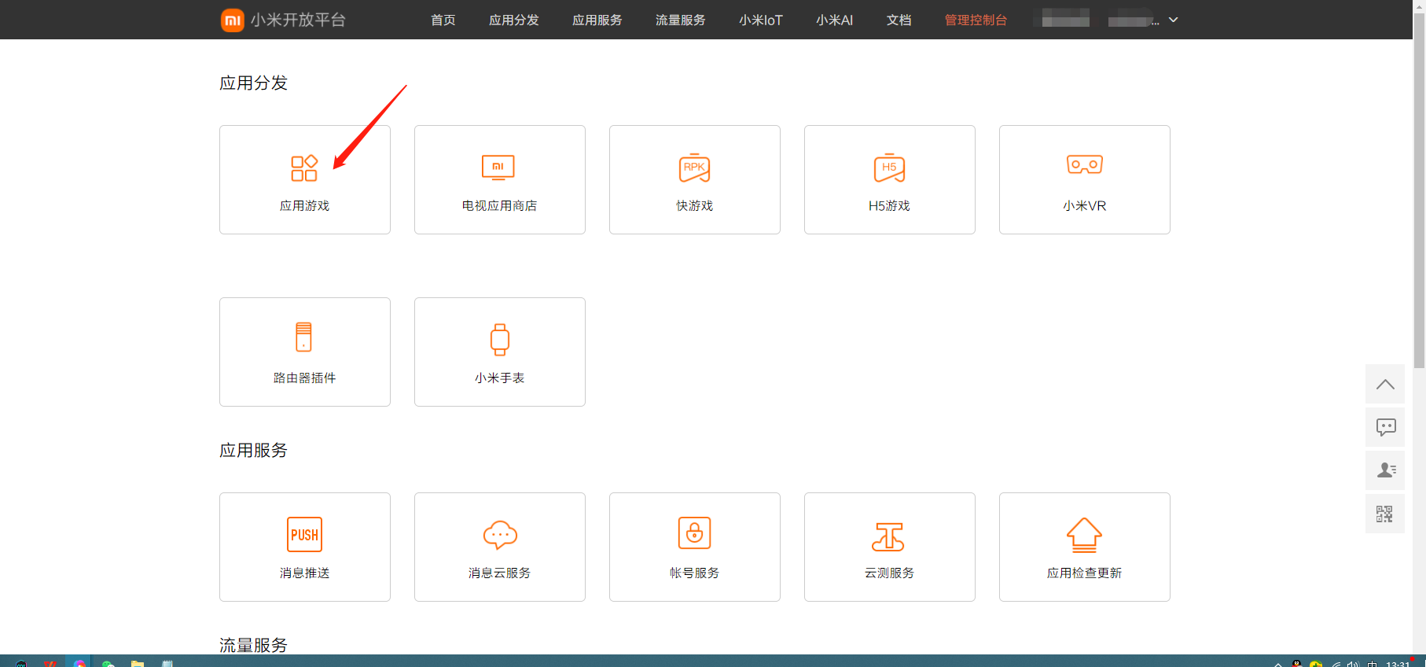The height and width of the screenshot is (667, 1426).
Task: Click the 应用检查更新 label
Action: tap(1084, 573)
